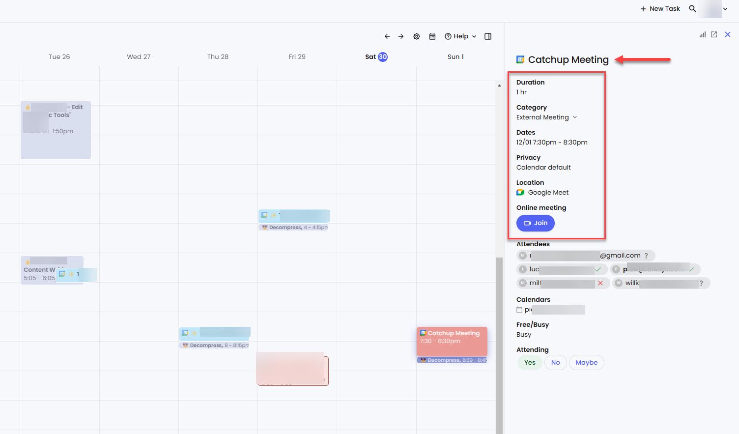Screen dimensions: 739x434
Task: Click the search magnifier icon in the top bar
Action: click(x=692, y=8)
